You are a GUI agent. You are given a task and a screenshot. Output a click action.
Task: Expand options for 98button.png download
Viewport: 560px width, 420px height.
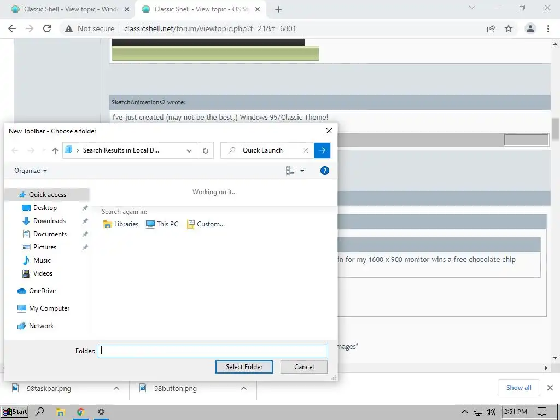click(x=244, y=388)
